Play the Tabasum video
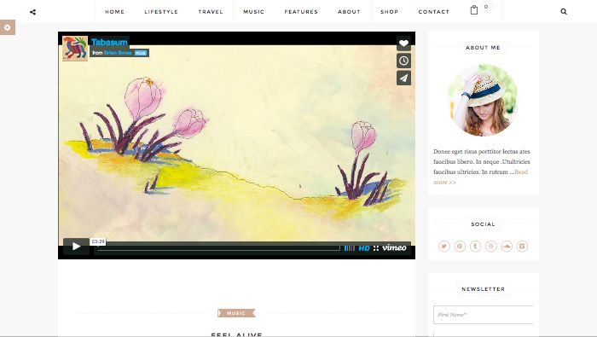The width and height of the screenshot is (597, 337). pos(76,247)
